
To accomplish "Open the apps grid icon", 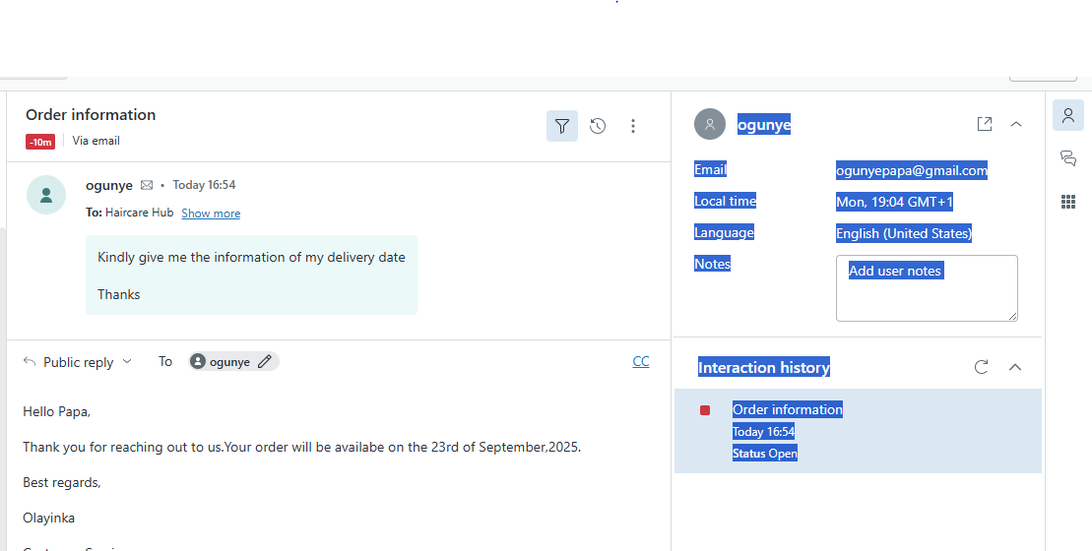I will pos(1068,202).
